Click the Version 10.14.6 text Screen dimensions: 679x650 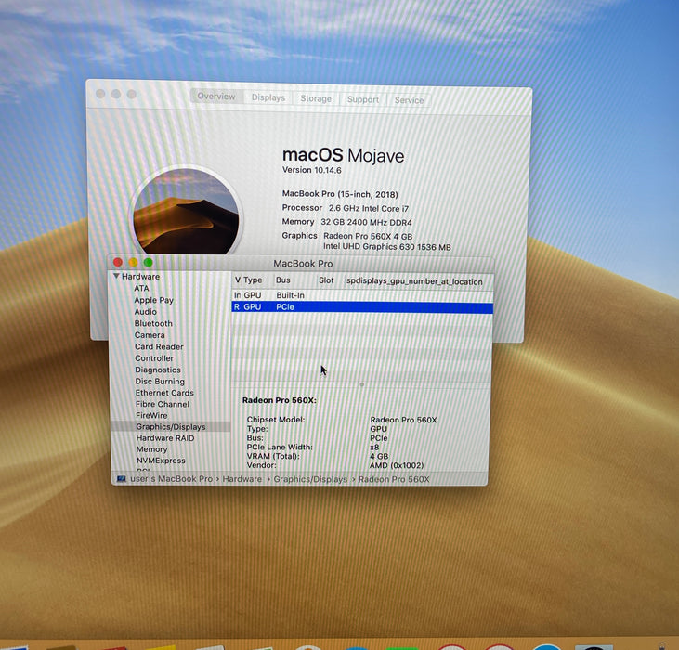(x=311, y=170)
